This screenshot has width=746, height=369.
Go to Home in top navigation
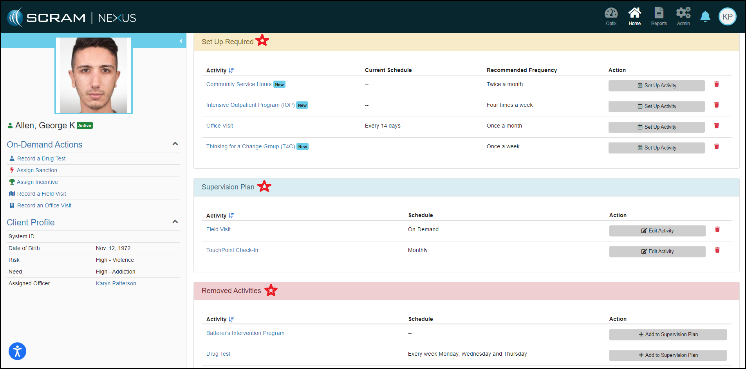coord(634,16)
